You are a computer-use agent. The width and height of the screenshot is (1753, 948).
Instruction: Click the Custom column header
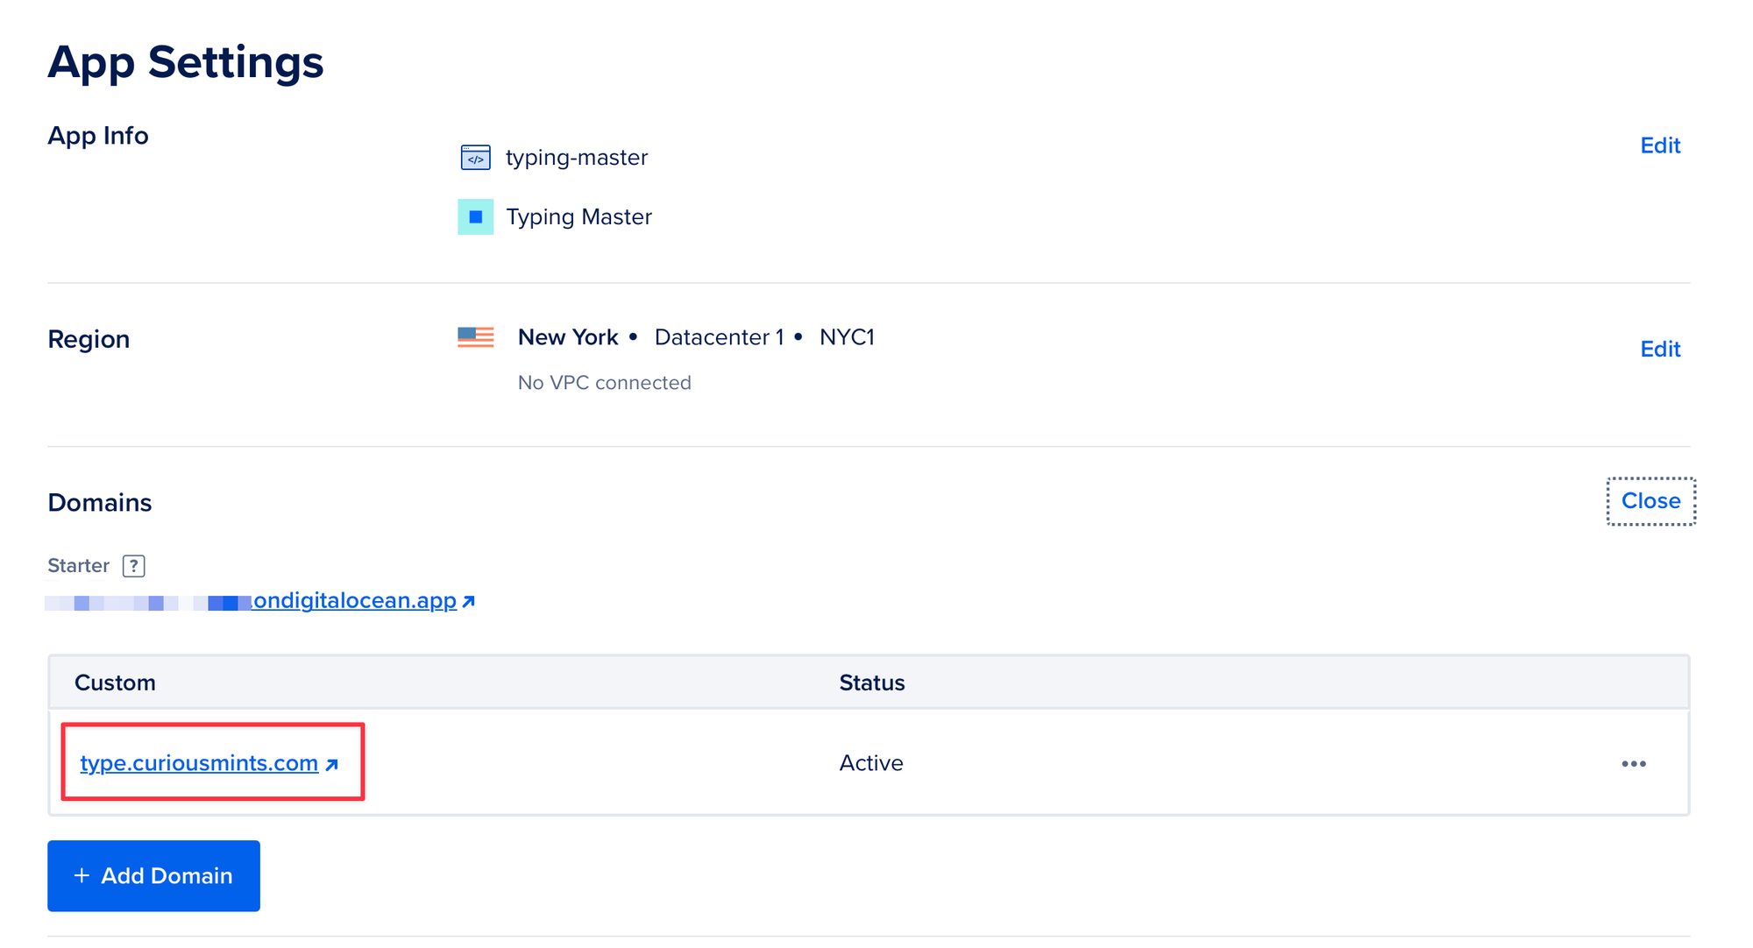tap(115, 683)
